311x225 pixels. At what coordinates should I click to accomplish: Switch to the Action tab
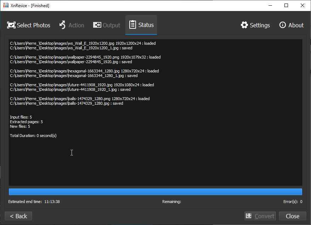pos(72,25)
